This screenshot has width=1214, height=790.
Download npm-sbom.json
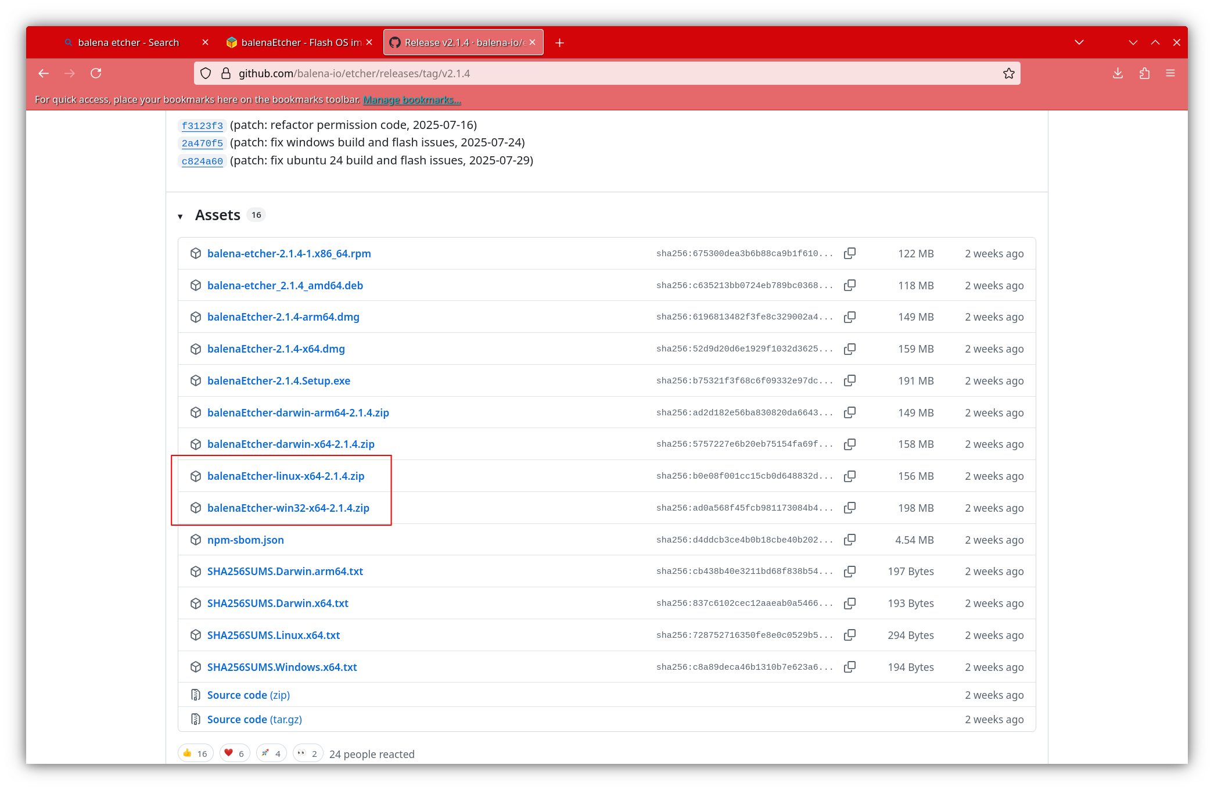(246, 540)
